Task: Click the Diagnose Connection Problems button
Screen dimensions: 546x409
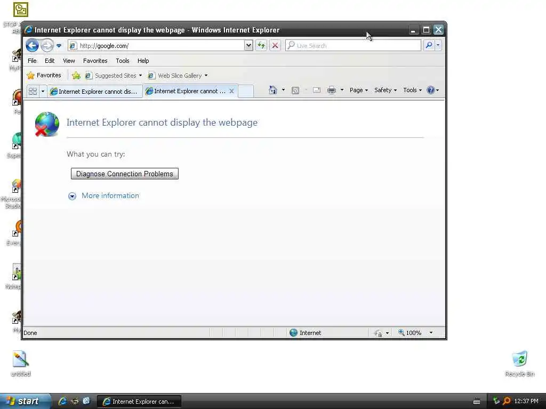Action: click(125, 174)
